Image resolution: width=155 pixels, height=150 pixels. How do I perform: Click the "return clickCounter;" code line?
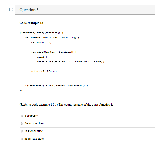pyautogui.click(x=46, y=71)
